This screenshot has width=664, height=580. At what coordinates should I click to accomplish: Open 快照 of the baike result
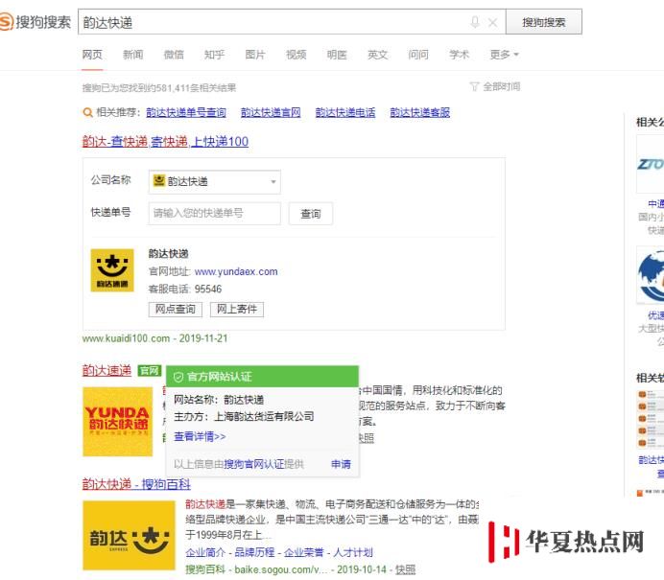pyautogui.click(x=405, y=569)
